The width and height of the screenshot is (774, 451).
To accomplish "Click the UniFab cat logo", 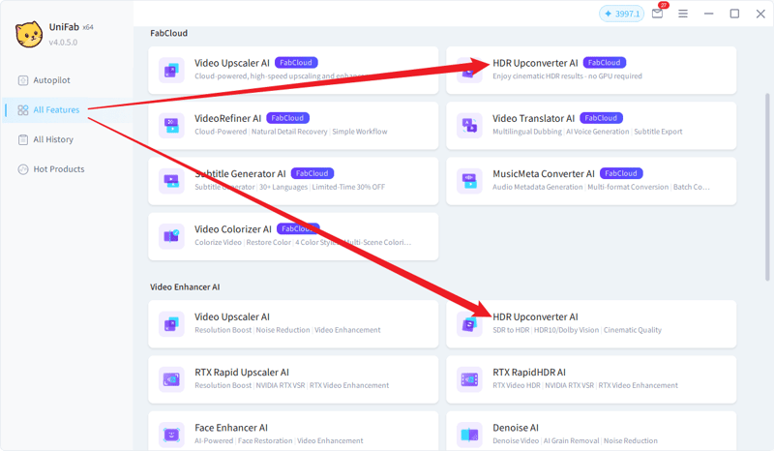I will 29,35.
